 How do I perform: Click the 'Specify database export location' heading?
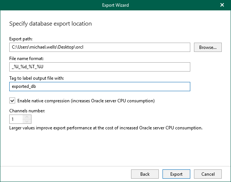click(x=50, y=24)
